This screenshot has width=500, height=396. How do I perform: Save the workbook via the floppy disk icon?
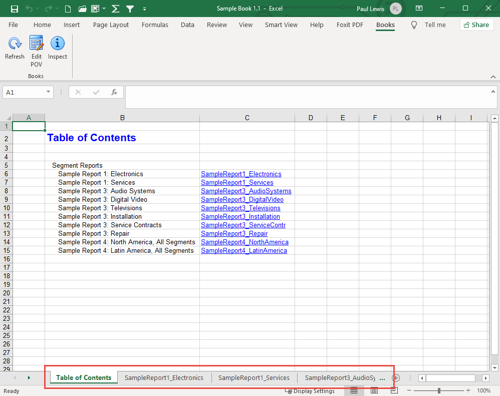coord(15,9)
